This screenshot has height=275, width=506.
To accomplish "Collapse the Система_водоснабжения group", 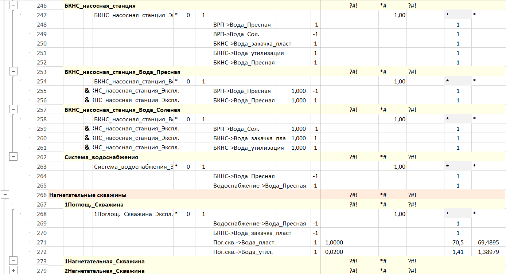I will 13,157.
